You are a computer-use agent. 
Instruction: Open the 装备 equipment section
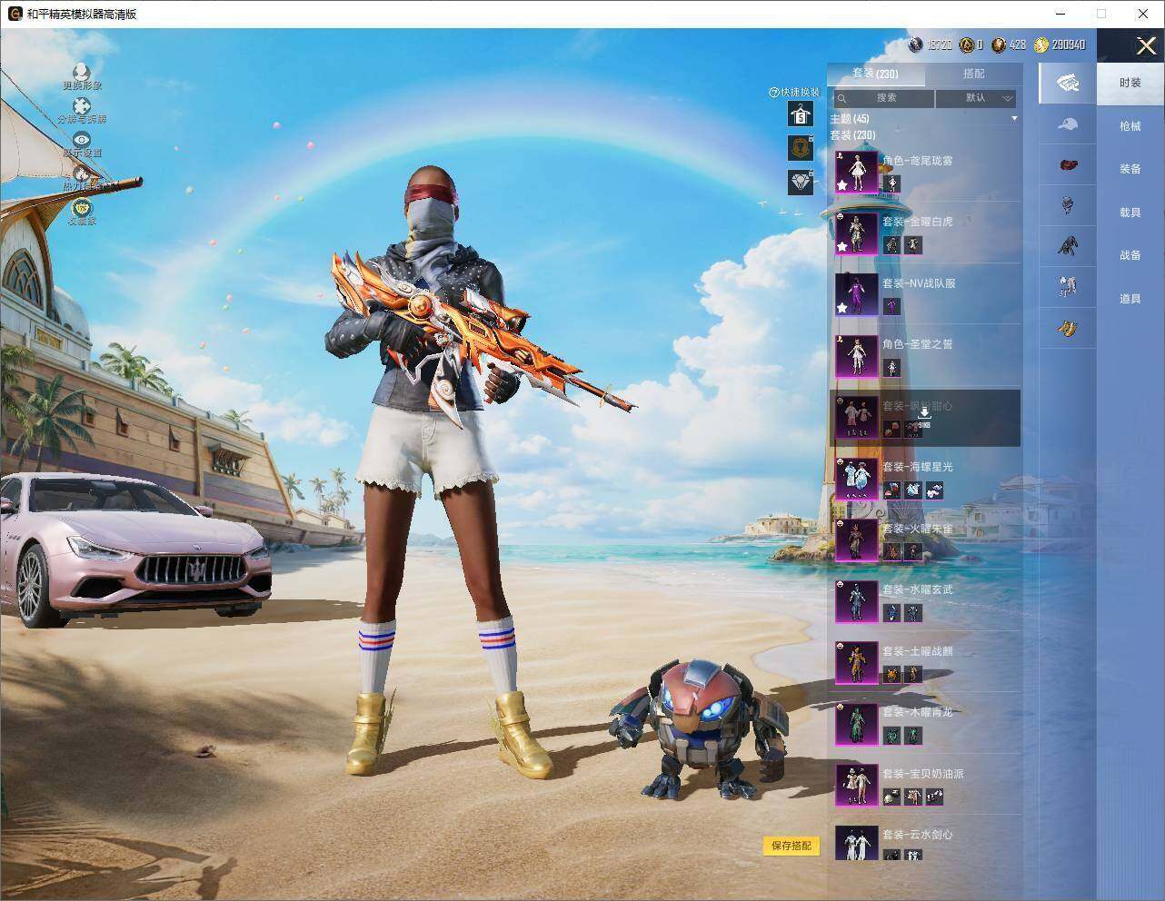point(1130,169)
